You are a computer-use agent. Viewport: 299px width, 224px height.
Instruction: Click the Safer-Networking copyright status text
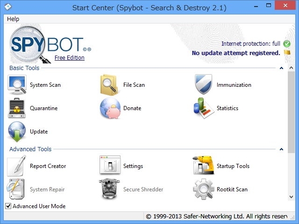pyautogui.click(x=217, y=217)
